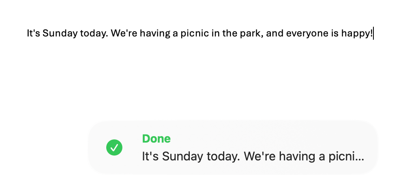Click "Sunday" in the document's top line
The width and height of the screenshot is (416, 192).
pyautogui.click(x=57, y=33)
